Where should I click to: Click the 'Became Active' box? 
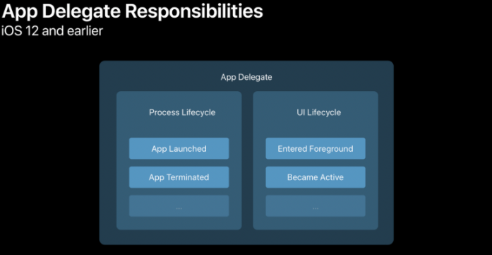(316, 177)
